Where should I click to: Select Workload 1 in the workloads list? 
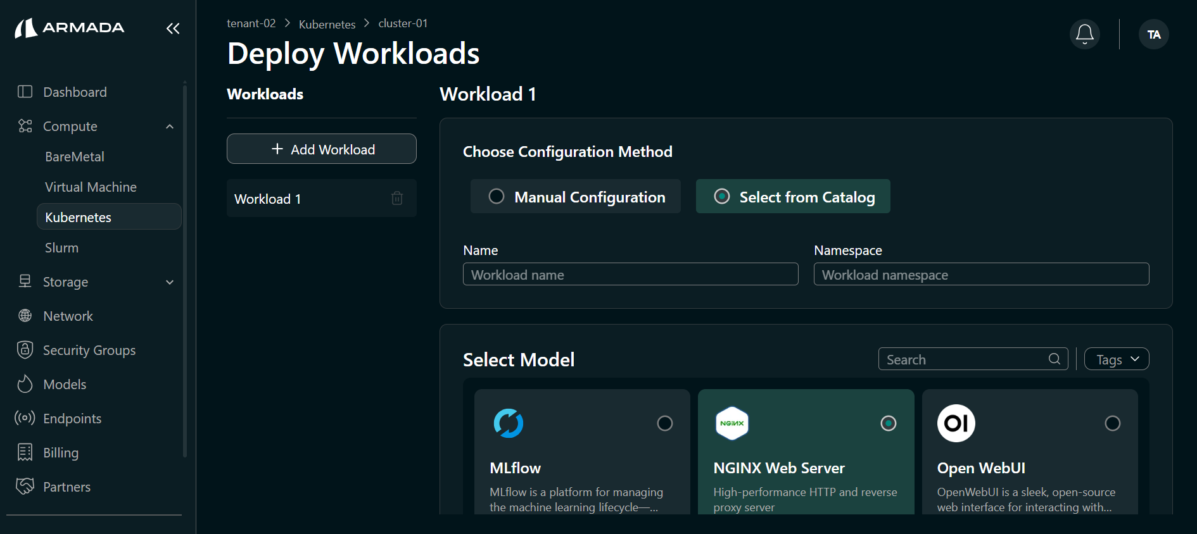pos(322,198)
